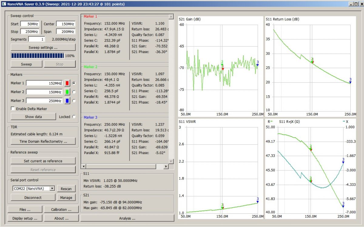Click the blue marker 3 triangle in S21 Gain chart

pos(258,65)
